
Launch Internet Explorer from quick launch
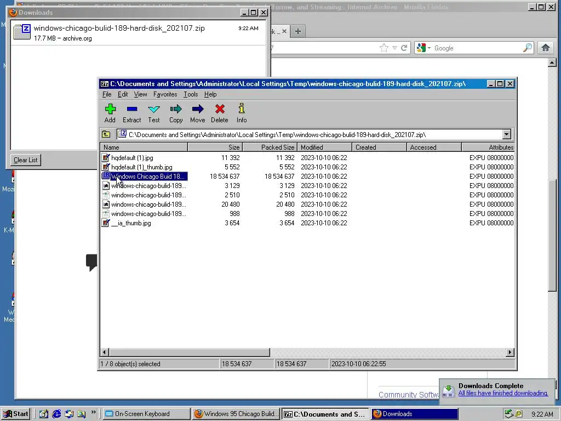[x=56, y=414]
